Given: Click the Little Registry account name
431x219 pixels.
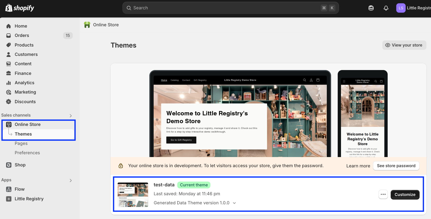Looking at the screenshot, I should point(419,8).
